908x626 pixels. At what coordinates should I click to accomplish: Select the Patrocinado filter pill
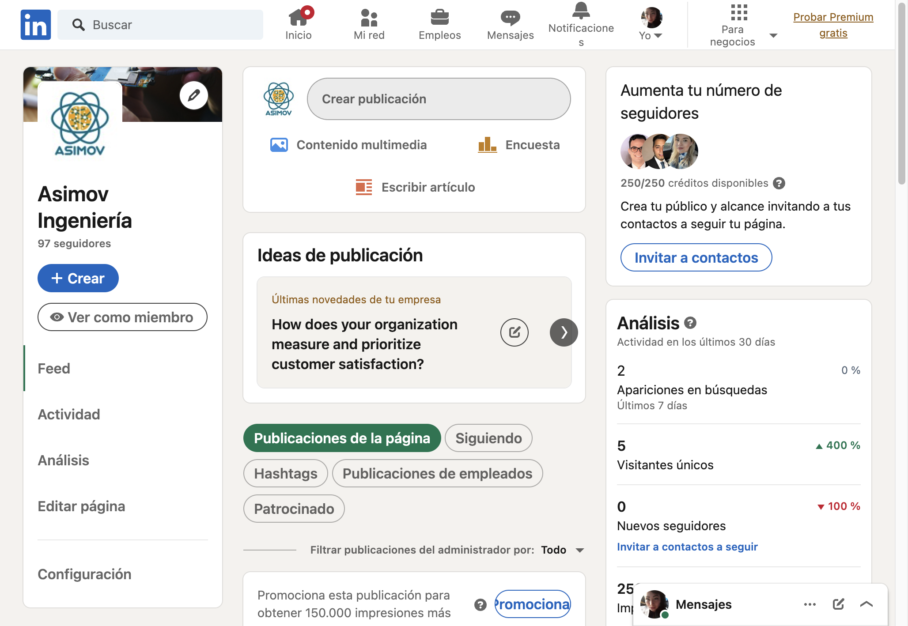[x=294, y=509]
